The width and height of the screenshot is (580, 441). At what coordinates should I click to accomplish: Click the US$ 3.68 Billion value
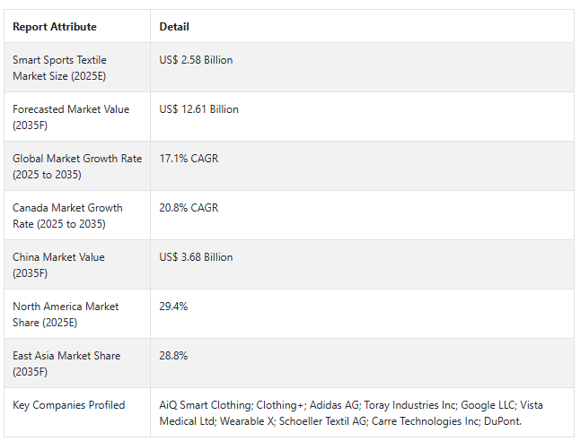point(196,257)
